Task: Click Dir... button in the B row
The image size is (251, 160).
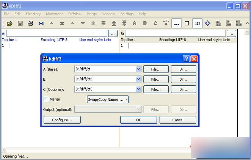Action: (184, 79)
